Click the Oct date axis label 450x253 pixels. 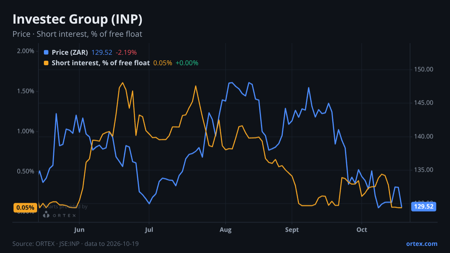362,230
